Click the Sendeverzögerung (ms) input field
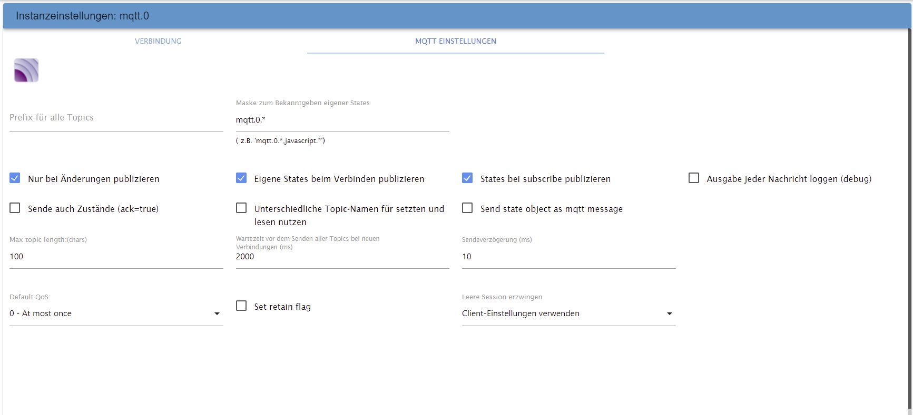The width and height of the screenshot is (913, 415). (x=569, y=257)
